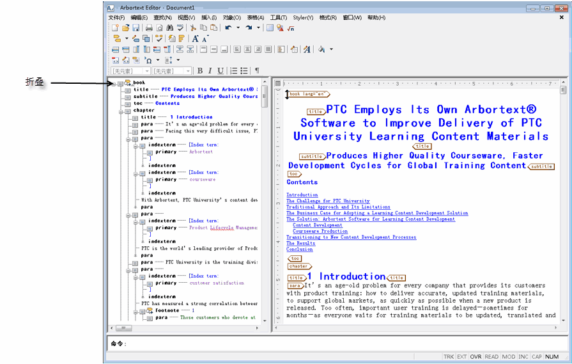Follow the Courseware Production link
This screenshot has height=364, width=572.
pos(320,231)
